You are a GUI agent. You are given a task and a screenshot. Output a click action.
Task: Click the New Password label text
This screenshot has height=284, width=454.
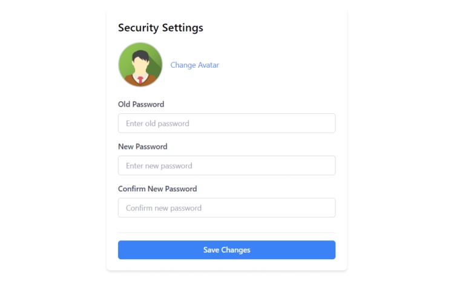[x=143, y=147]
